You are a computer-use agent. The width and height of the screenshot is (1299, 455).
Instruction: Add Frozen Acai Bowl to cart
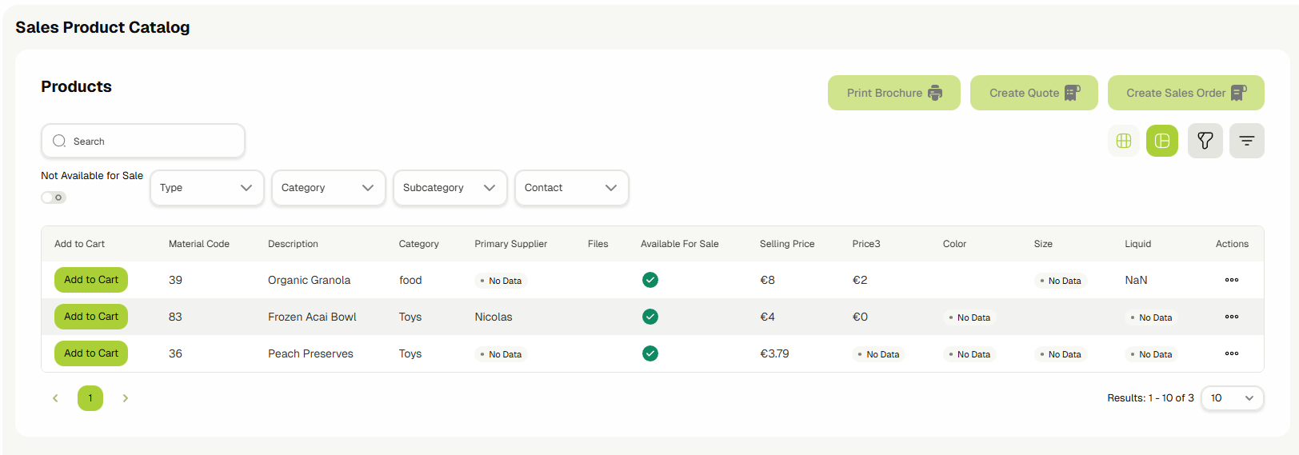[x=91, y=317]
